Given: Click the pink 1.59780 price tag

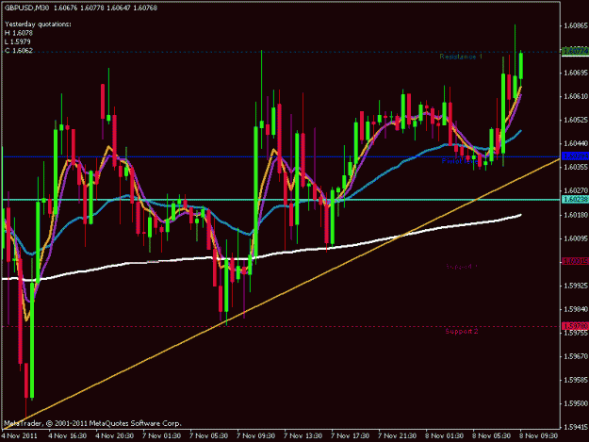Looking at the screenshot, I should tap(575, 325).
